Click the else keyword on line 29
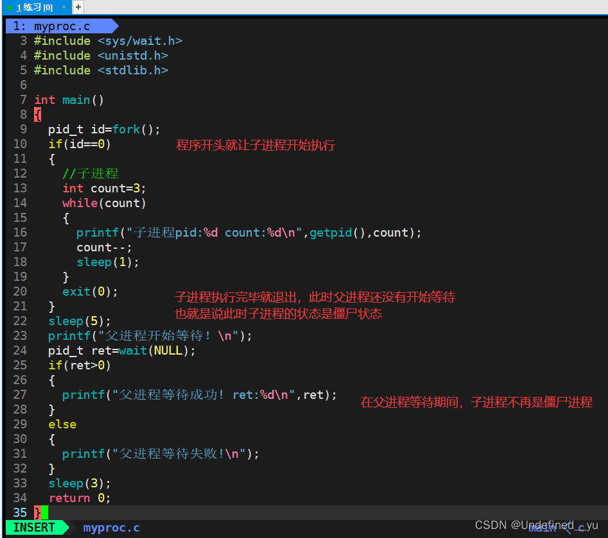The height and width of the screenshot is (538, 608). click(62, 424)
